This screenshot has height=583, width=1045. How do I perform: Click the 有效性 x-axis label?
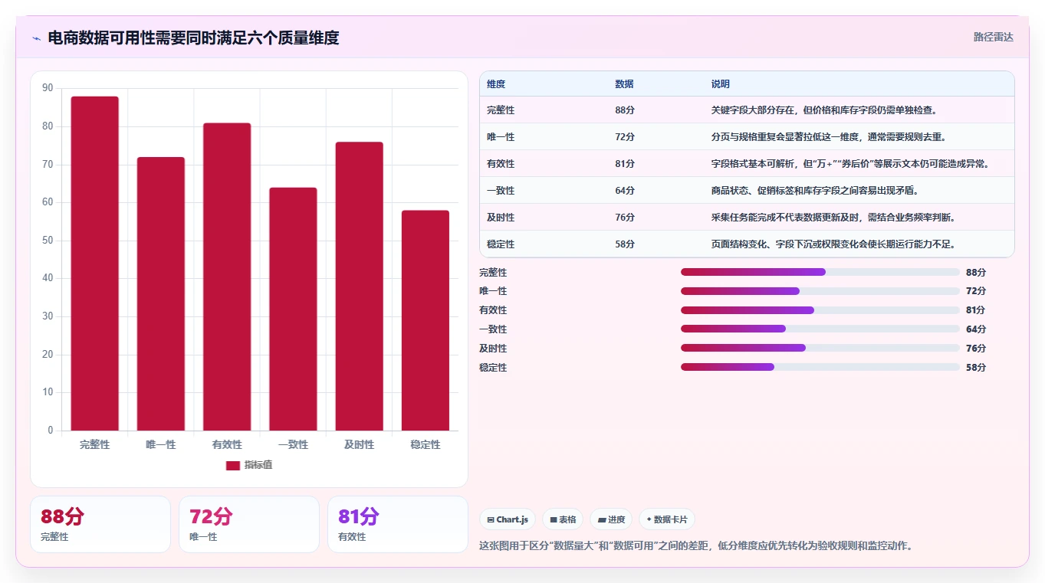[227, 444]
